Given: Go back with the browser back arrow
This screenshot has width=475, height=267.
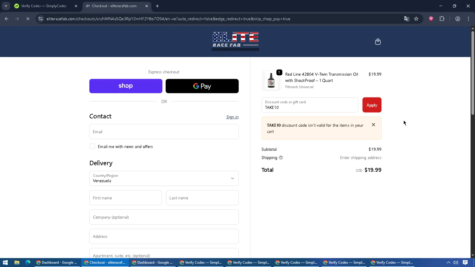Looking at the screenshot, I should click(7, 19).
